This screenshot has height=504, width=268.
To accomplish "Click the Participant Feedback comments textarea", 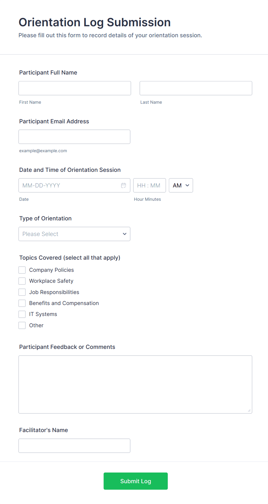I will (135, 384).
